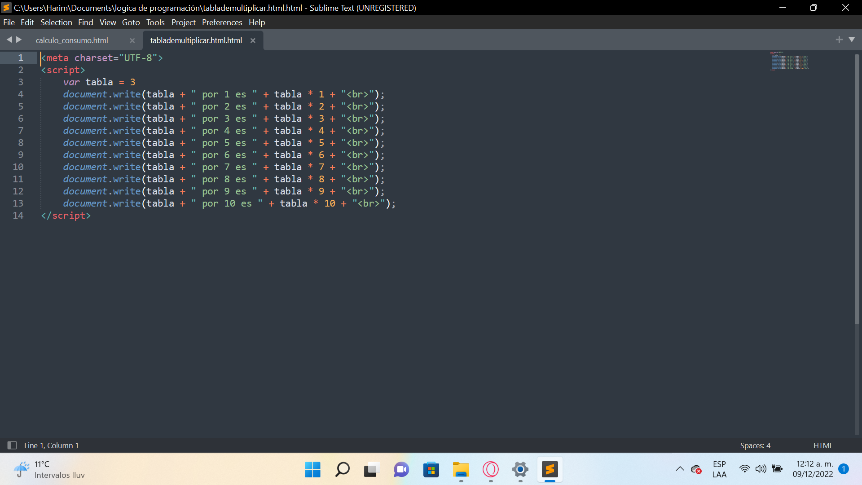
Task: Open the Project menu
Action: click(184, 22)
